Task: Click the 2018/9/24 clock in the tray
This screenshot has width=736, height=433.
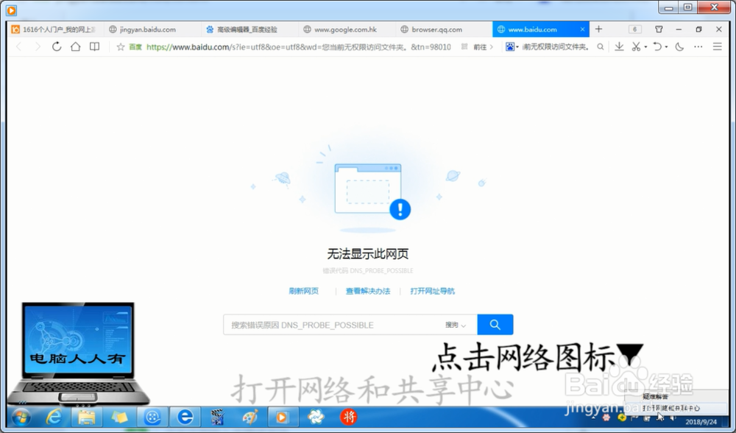Action: (x=701, y=422)
